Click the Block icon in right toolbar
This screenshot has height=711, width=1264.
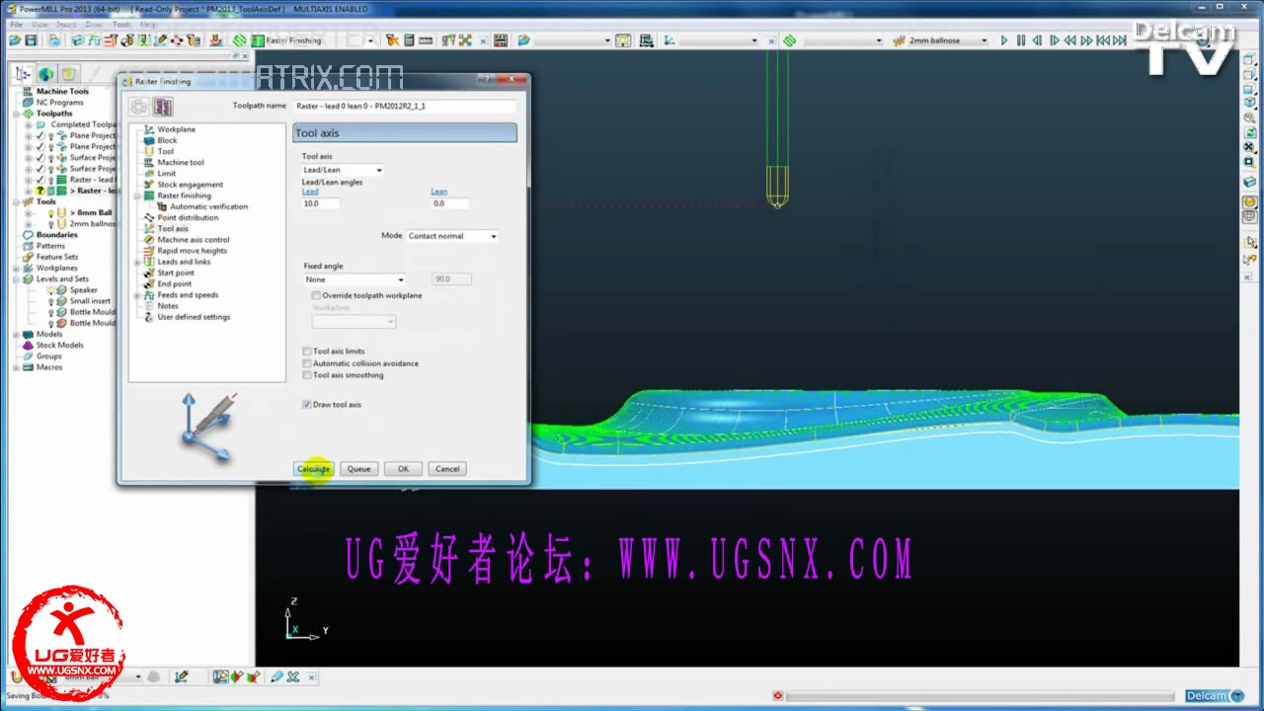pyautogui.click(x=1249, y=183)
